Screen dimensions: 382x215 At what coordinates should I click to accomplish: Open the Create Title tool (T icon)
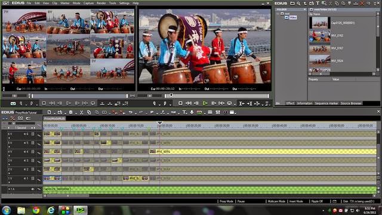tap(184, 112)
